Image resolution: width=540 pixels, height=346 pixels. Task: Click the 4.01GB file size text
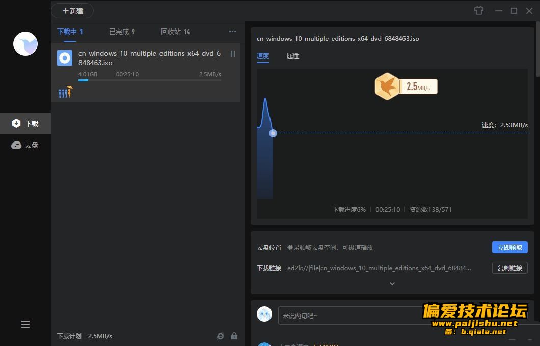pos(88,74)
